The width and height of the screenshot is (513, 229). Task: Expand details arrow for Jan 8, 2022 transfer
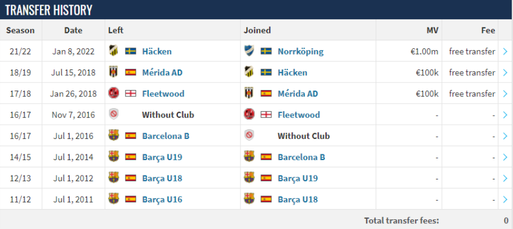505,51
